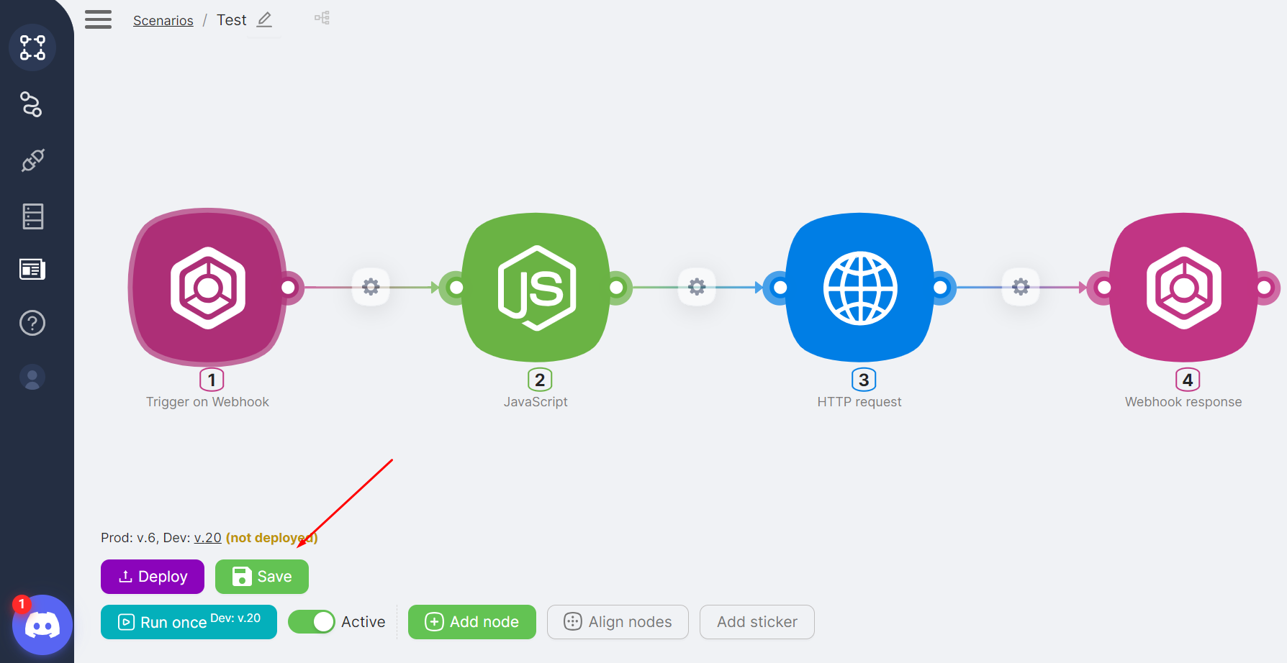Go to Scenarios breadcrumb link

coord(163,21)
